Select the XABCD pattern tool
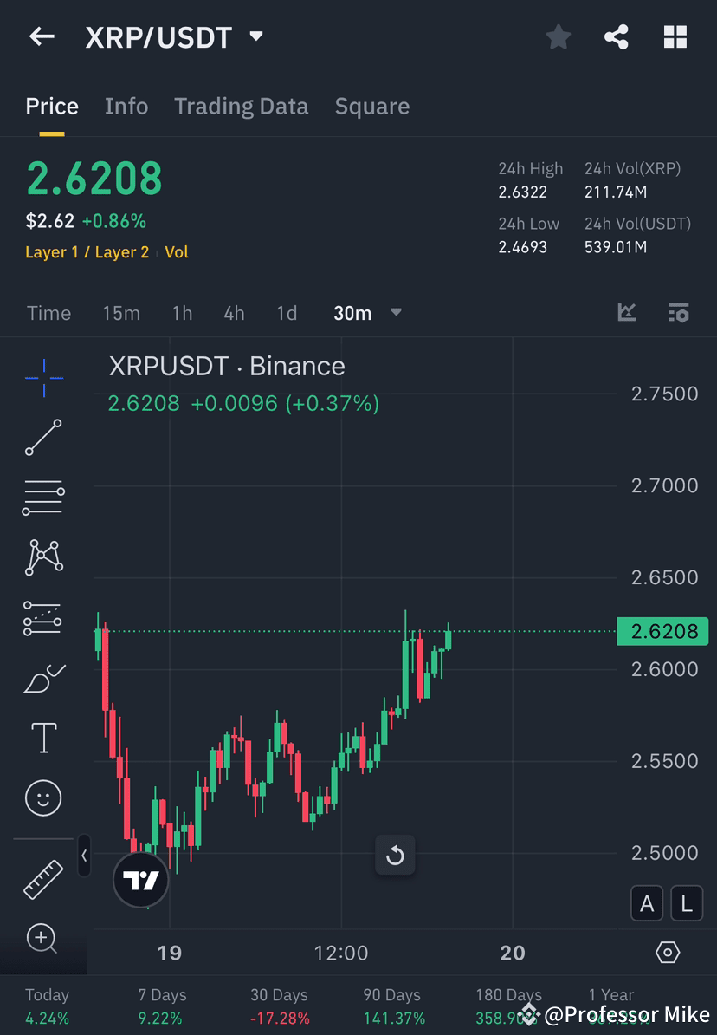 coord(43,557)
